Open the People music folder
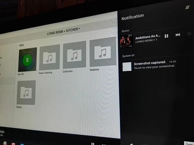Screen dimensions: 194x145 point(26,92)
